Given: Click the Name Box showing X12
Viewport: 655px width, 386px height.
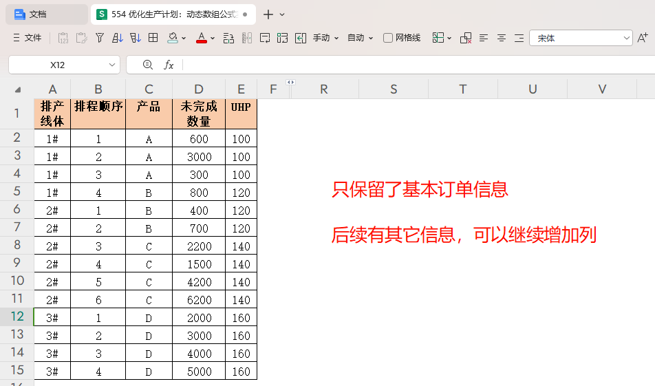Looking at the screenshot, I should point(58,65).
